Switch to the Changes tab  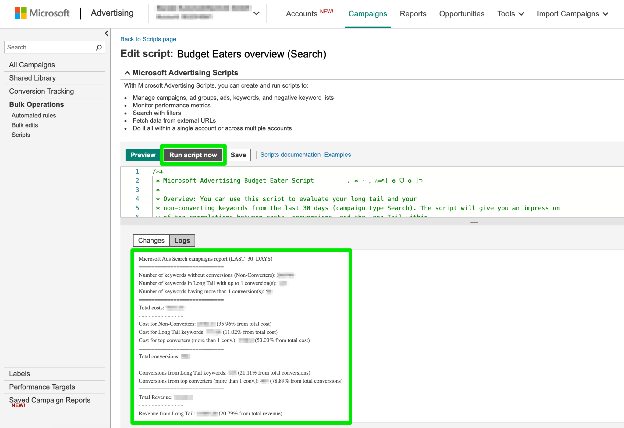[x=151, y=240]
